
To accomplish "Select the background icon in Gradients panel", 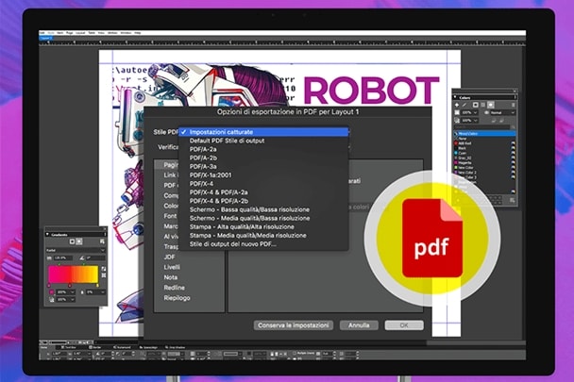I will pos(79,241).
